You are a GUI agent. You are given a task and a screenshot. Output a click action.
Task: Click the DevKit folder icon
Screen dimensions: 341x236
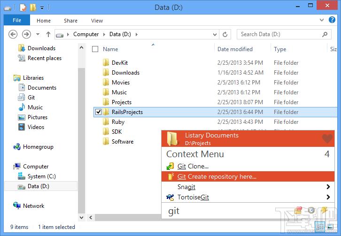[x=106, y=62]
